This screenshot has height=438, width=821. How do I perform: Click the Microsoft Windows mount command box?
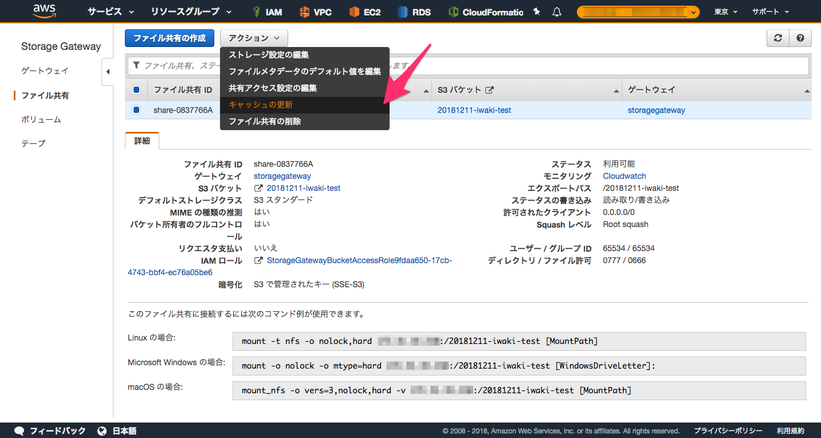(x=519, y=366)
